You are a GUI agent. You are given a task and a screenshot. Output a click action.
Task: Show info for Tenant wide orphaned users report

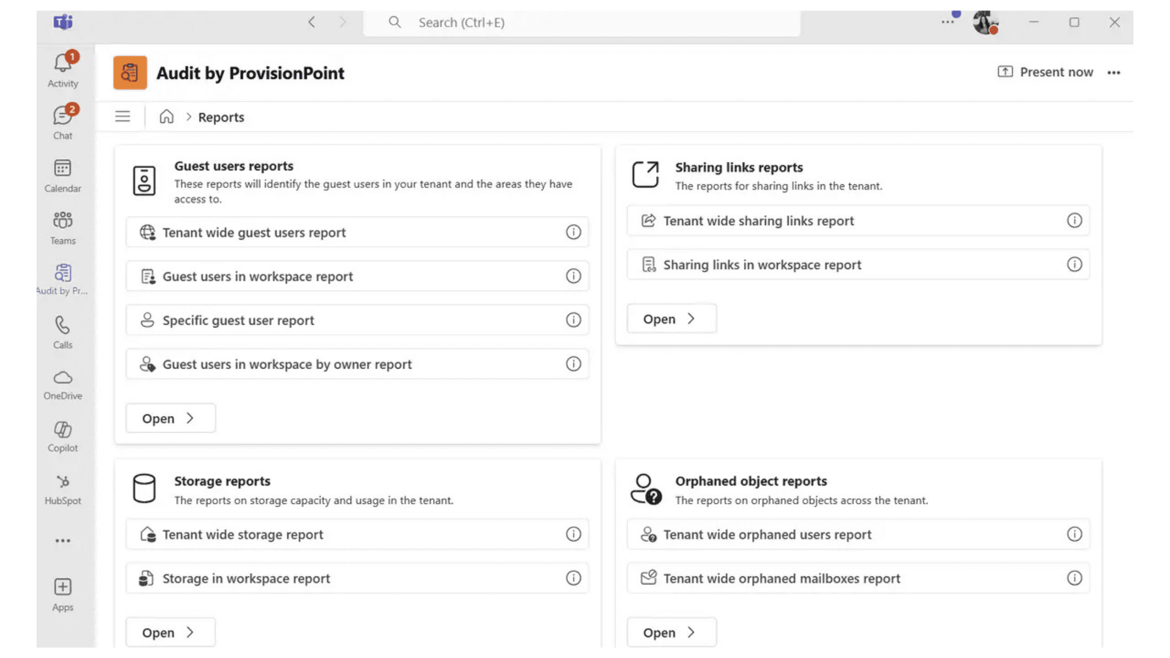[1074, 534]
